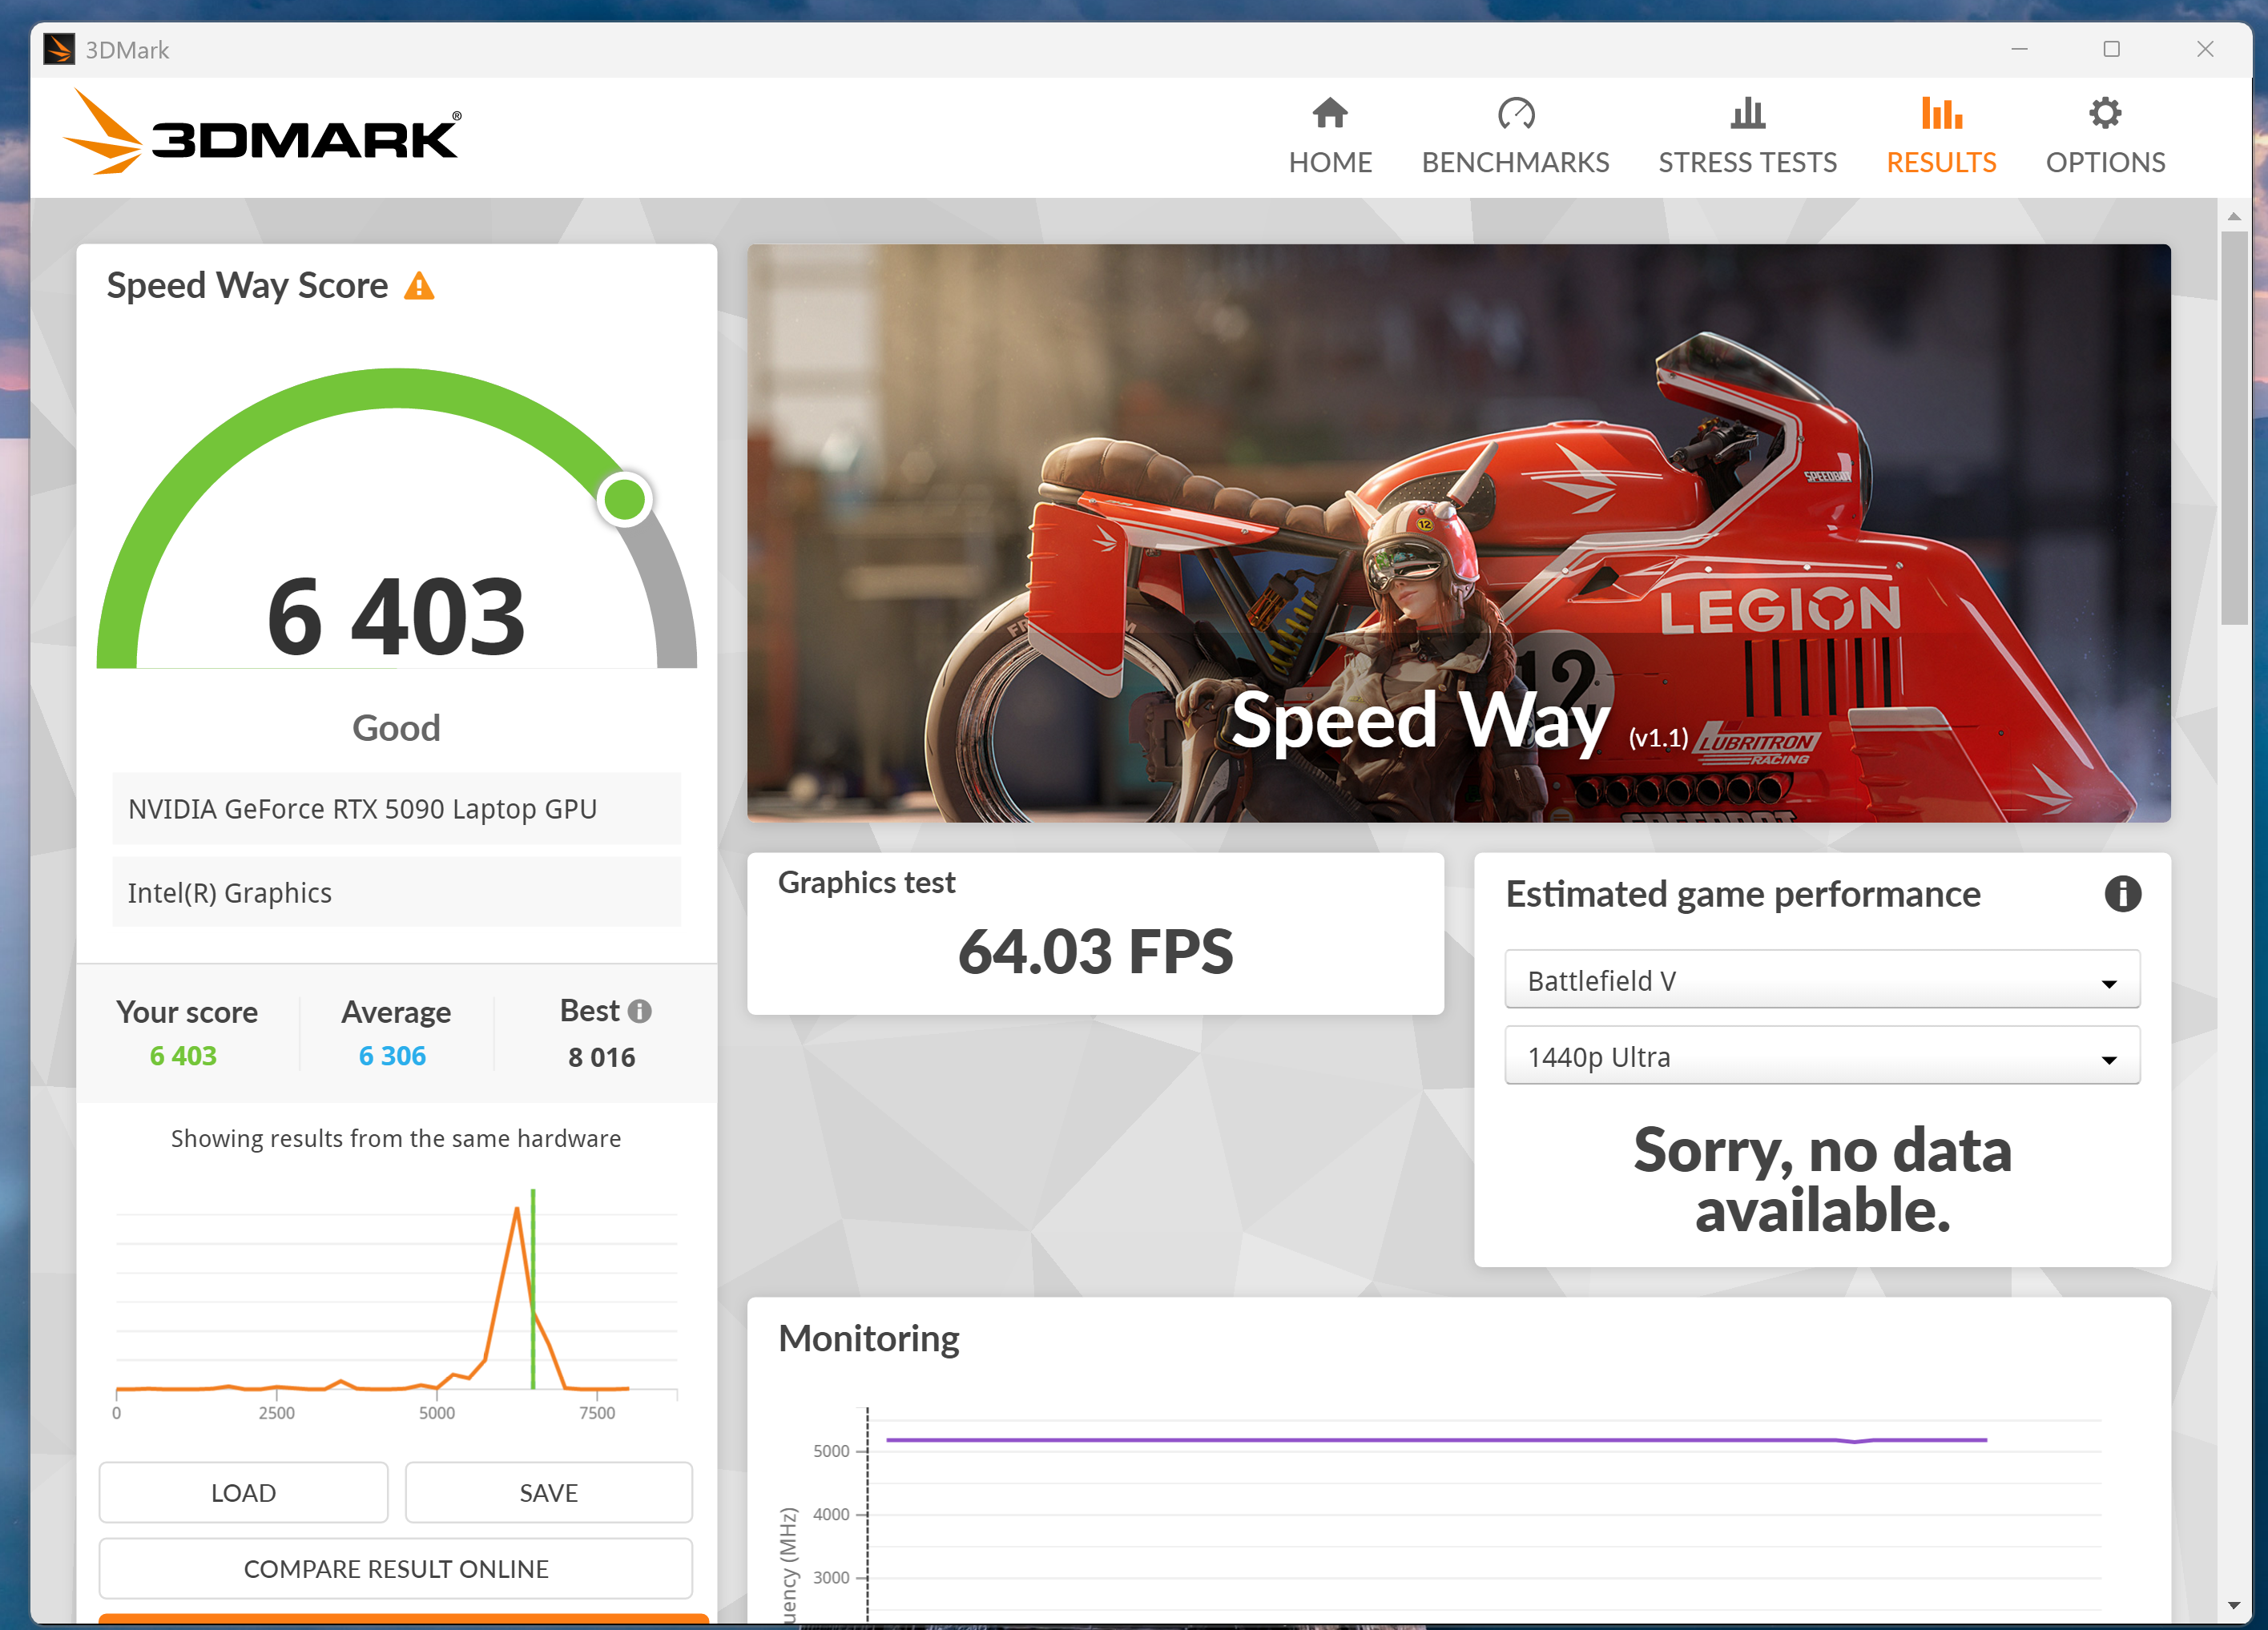The image size is (2268, 1630).
Task: Click the 'Good' rating label
Action: point(396,728)
